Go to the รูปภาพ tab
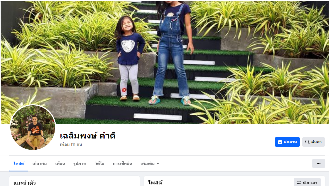329x186 pixels. pyautogui.click(x=80, y=163)
